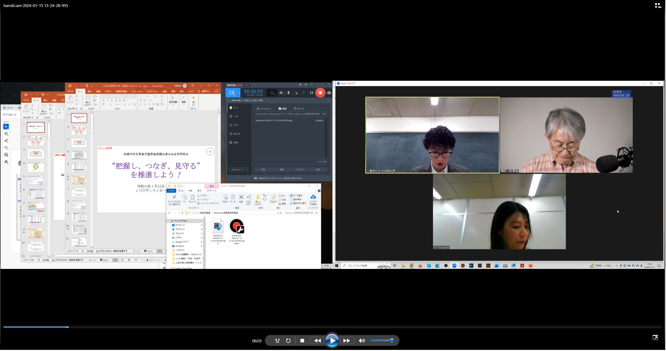
Task: Pause the Bandicam recording
Action: pos(311,93)
